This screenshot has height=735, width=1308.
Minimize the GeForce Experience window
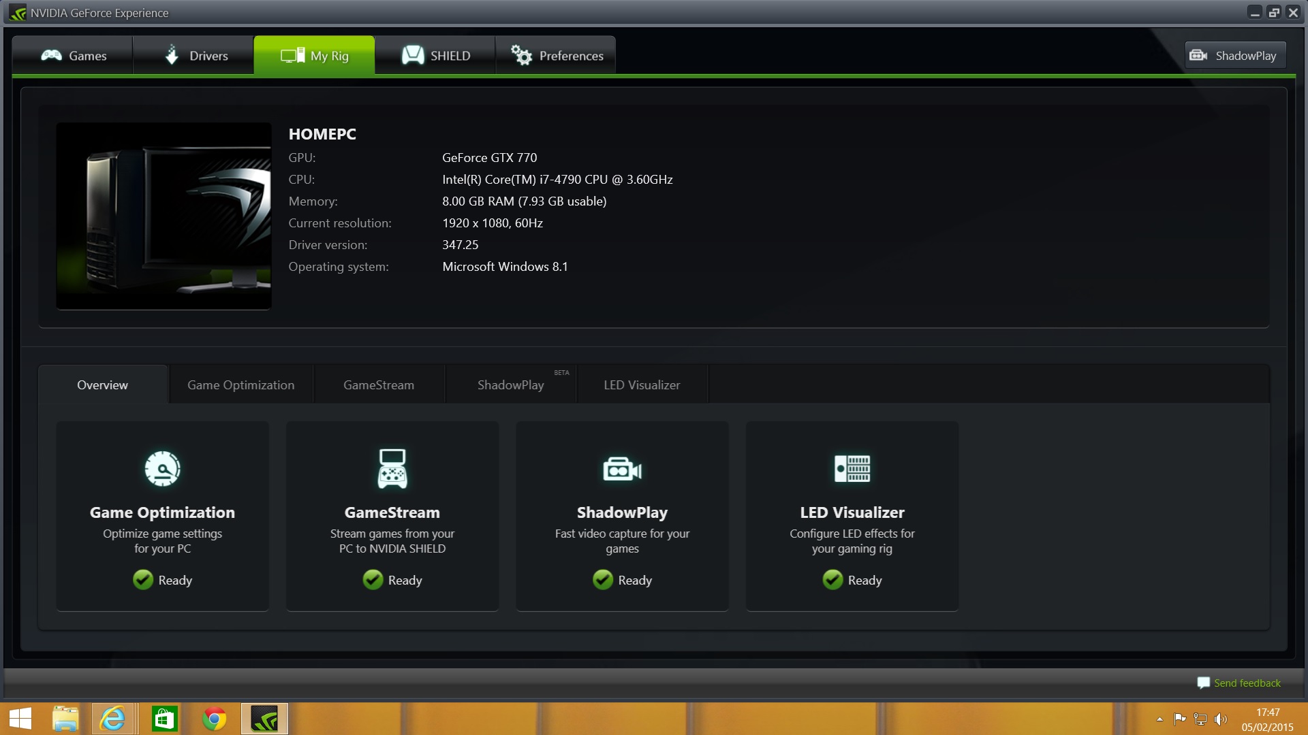(1254, 13)
